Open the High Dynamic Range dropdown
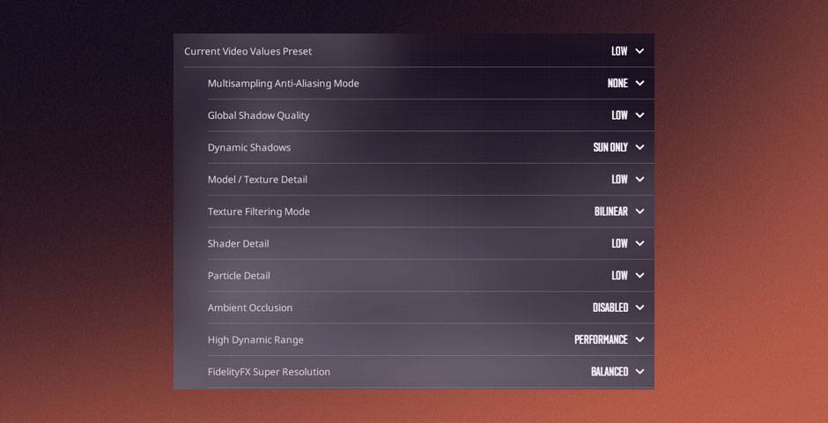This screenshot has width=828, height=423. (639, 339)
